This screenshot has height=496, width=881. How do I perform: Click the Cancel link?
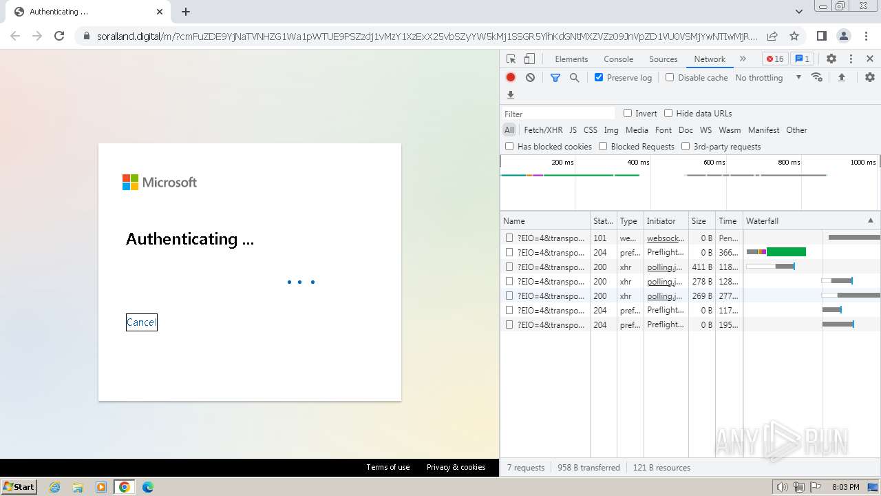click(141, 322)
